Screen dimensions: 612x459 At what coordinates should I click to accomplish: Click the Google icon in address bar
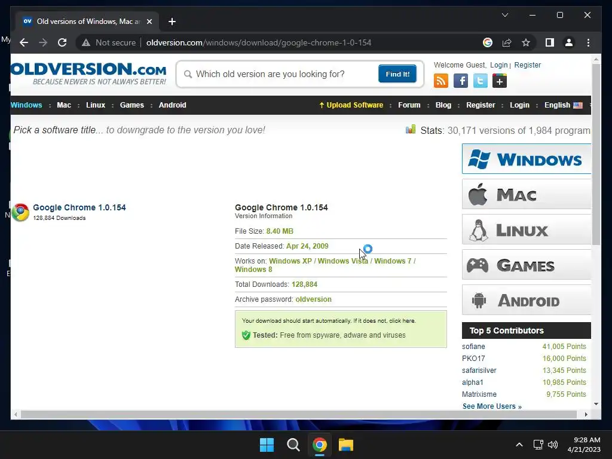click(488, 42)
